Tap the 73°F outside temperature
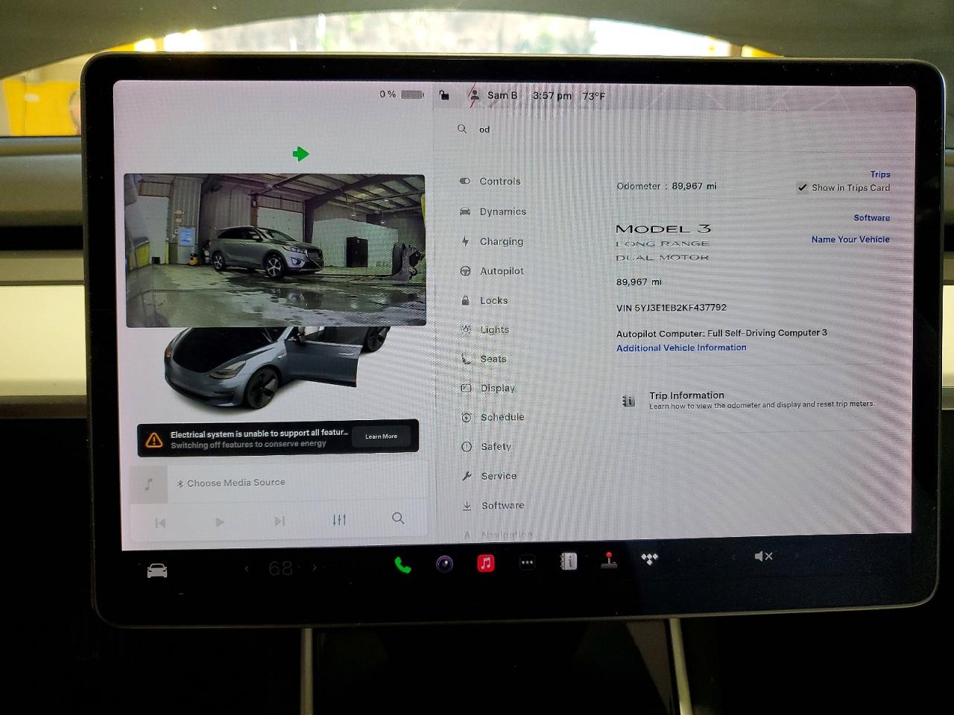Image resolution: width=954 pixels, height=715 pixels. 594,96
